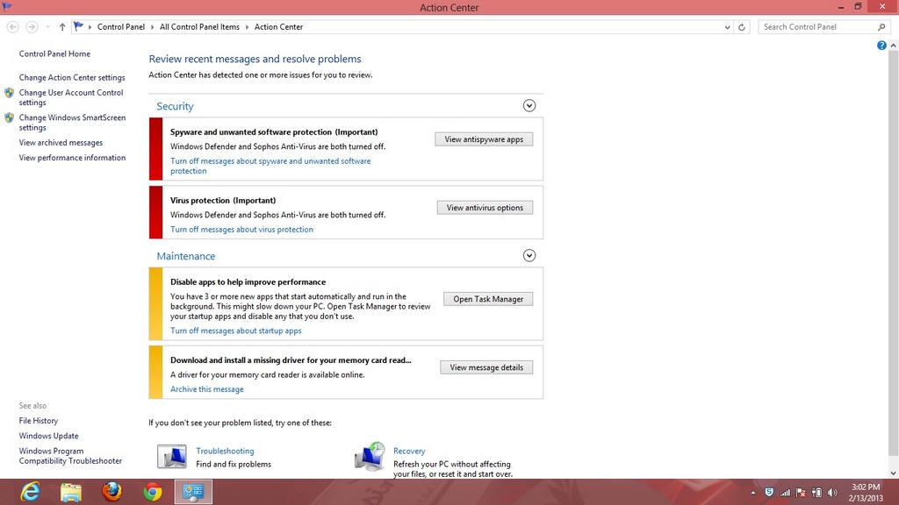The width and height of the screenshot is (899, 505).
Task: Turn off messages about virus protection
Action: point(242,229)
